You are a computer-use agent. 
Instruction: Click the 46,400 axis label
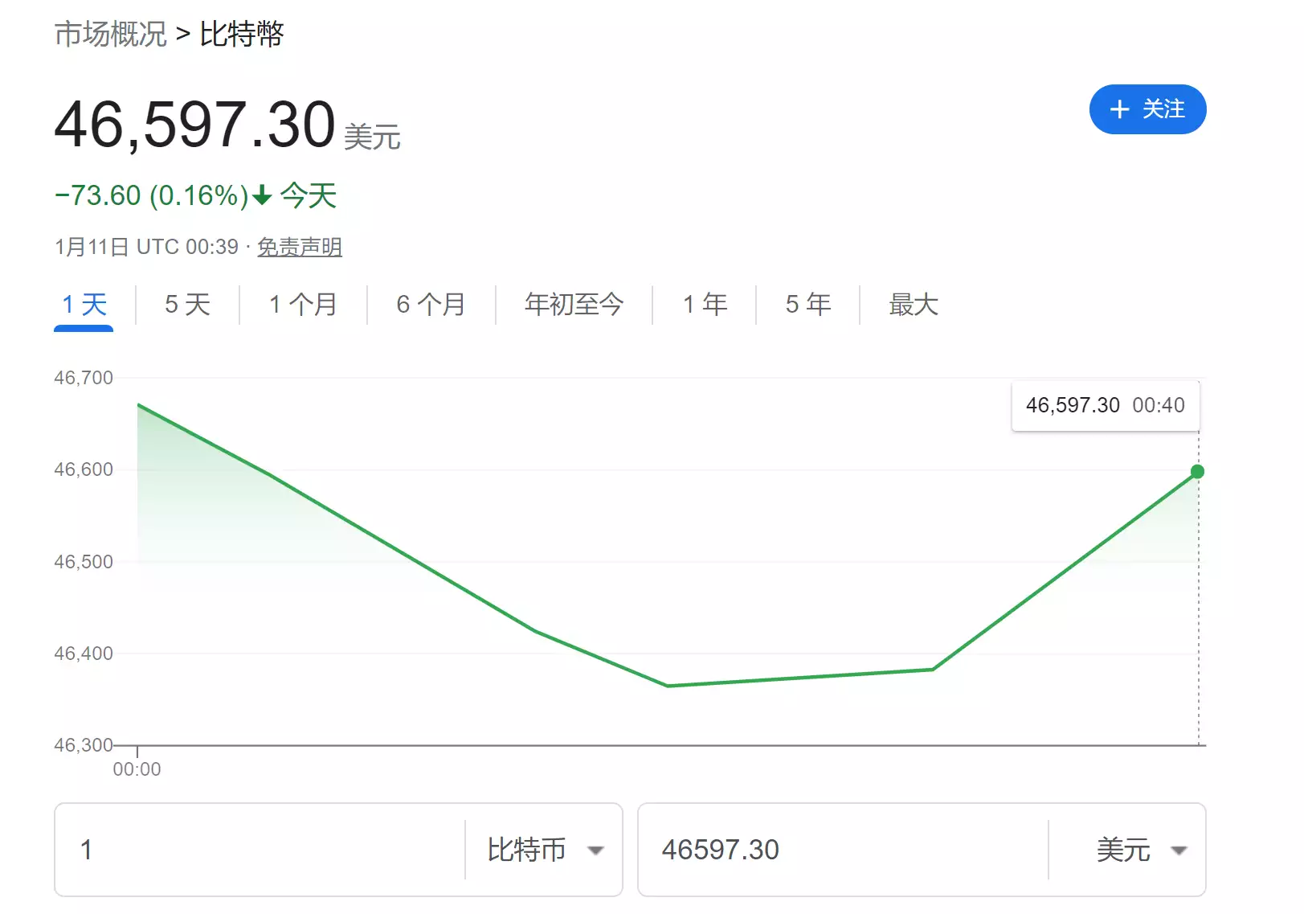pyautogui.click(x=84, y=654)
